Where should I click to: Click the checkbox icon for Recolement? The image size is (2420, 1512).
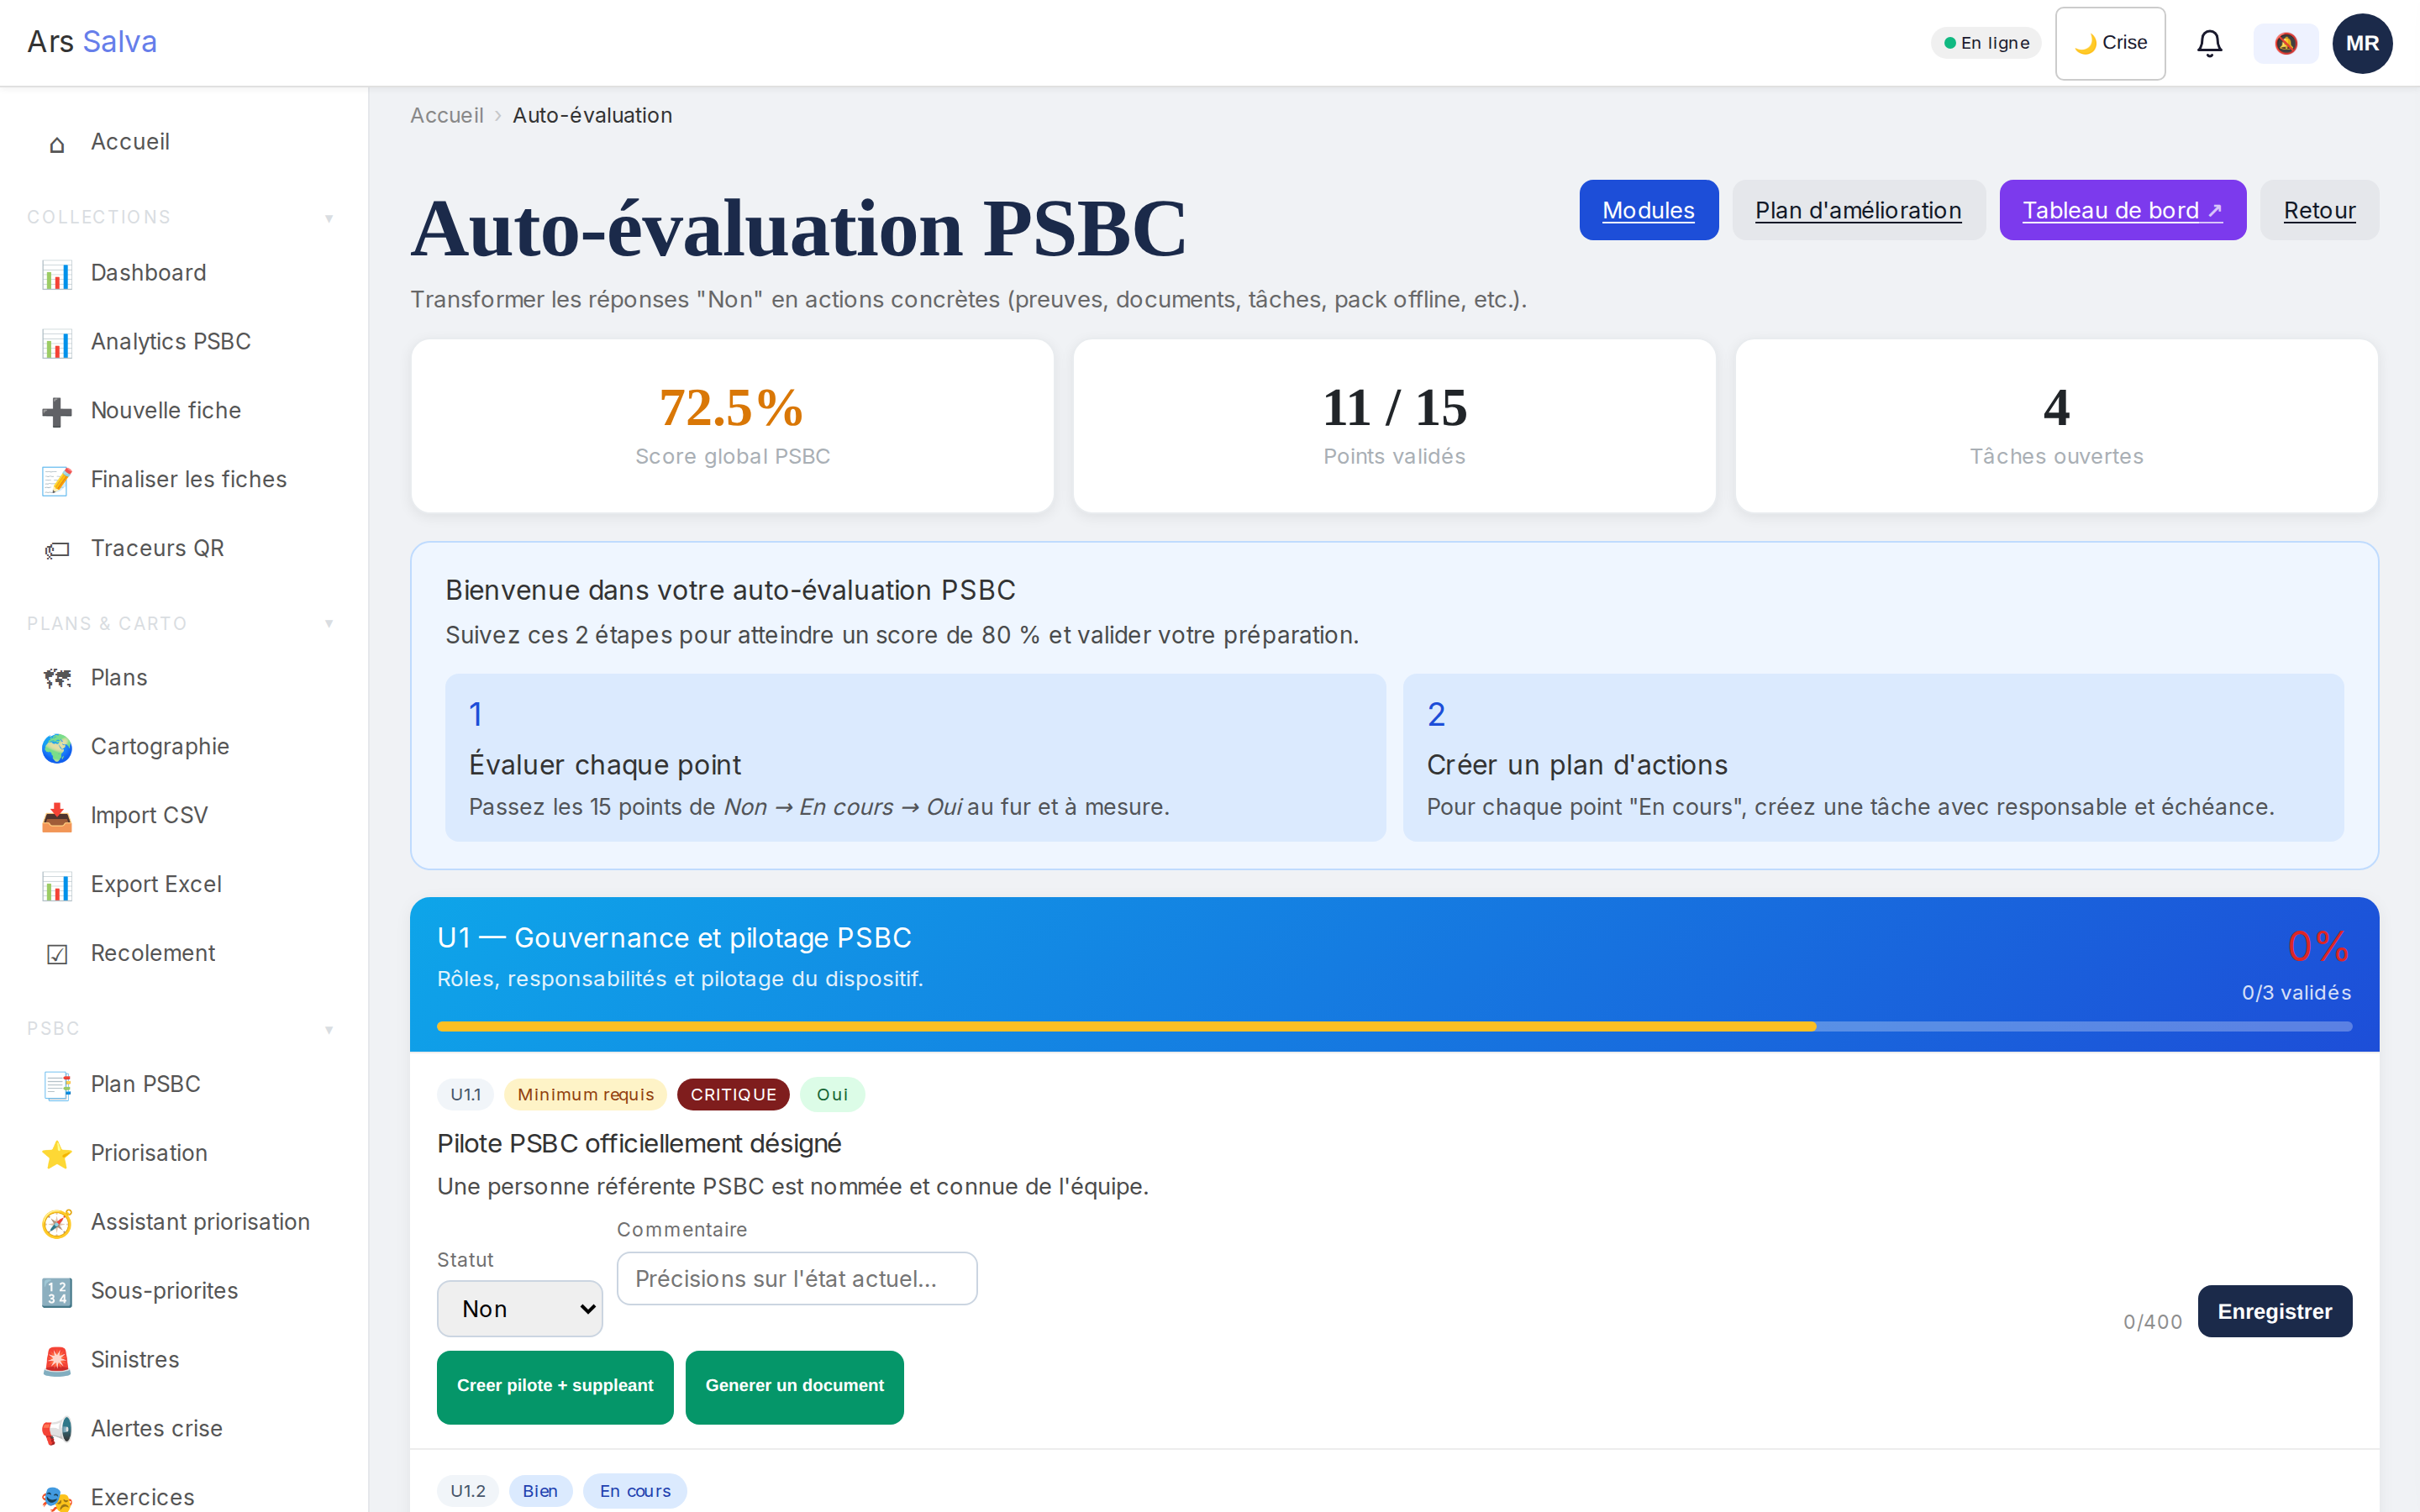pos(57,955)
